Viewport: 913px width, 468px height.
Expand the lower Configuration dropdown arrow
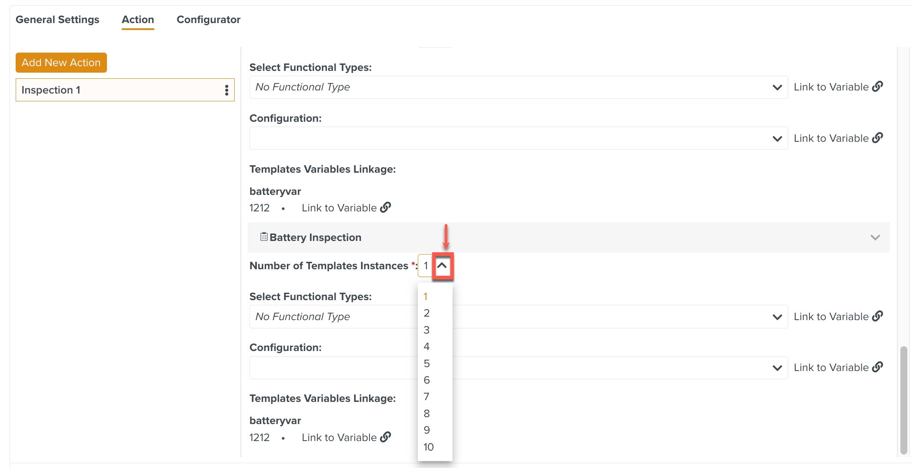coord(777,368)
